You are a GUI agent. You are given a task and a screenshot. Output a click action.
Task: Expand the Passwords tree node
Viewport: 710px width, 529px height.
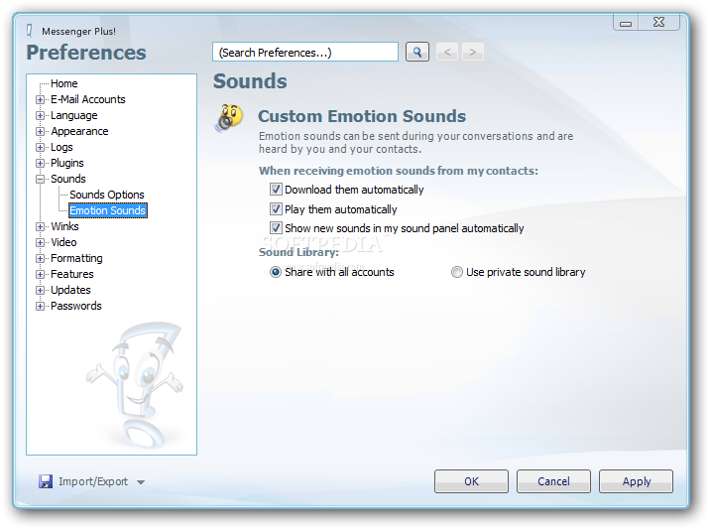41,306
